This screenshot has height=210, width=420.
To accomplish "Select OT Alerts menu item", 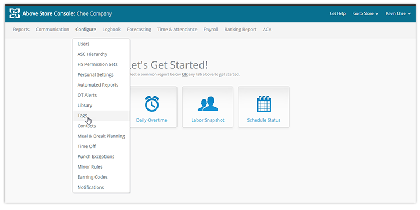I will coord(101,95).
